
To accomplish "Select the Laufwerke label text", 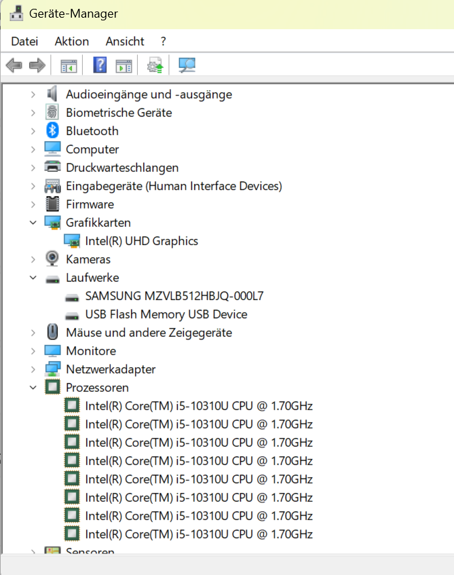I will pyautogui.click(x=92, y=278).
